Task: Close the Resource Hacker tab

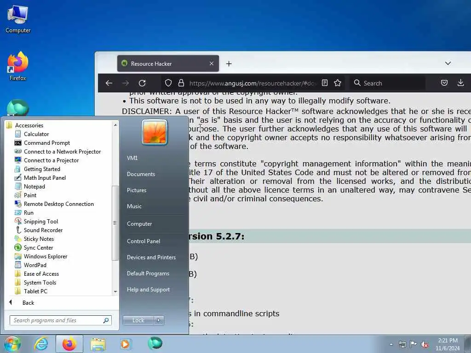Action: [212, 63]
